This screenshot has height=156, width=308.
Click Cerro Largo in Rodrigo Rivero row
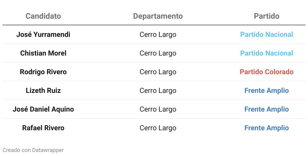(x=158, y=72)
